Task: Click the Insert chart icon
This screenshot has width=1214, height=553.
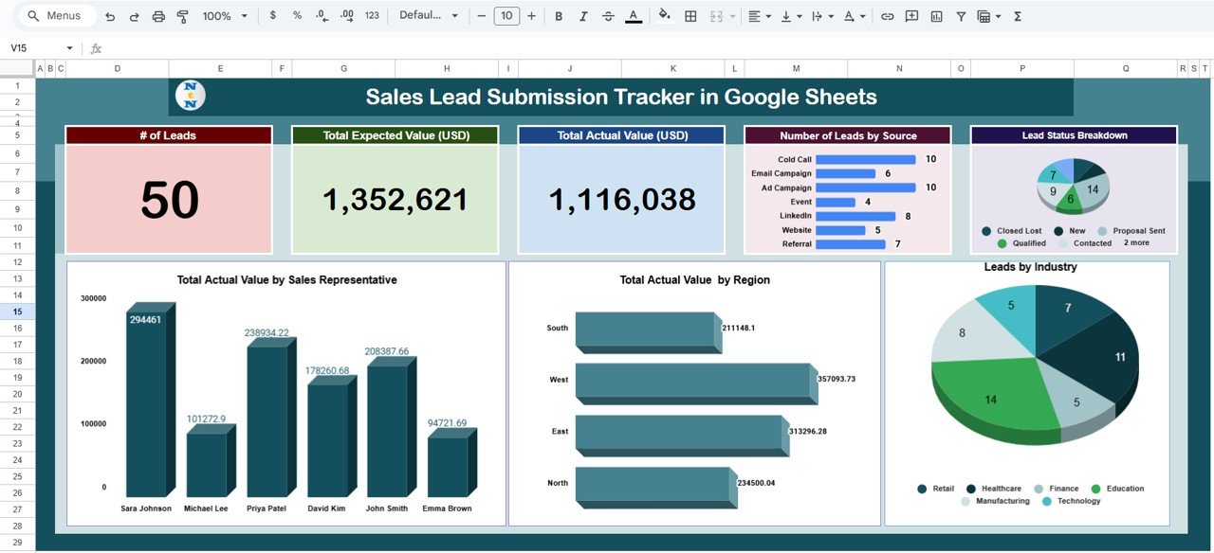Action: pyautogui.click(x=936, y=16)
